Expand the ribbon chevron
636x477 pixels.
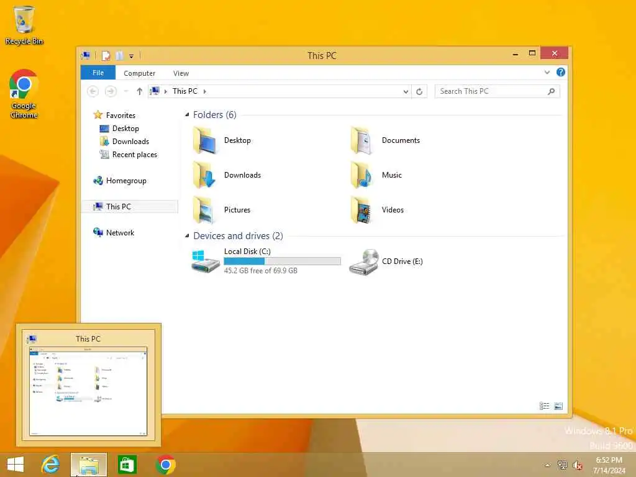(x=547, y=73)
